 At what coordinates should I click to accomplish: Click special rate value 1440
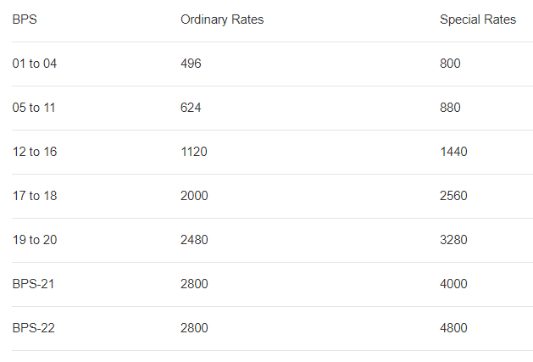tap(453, 152)
